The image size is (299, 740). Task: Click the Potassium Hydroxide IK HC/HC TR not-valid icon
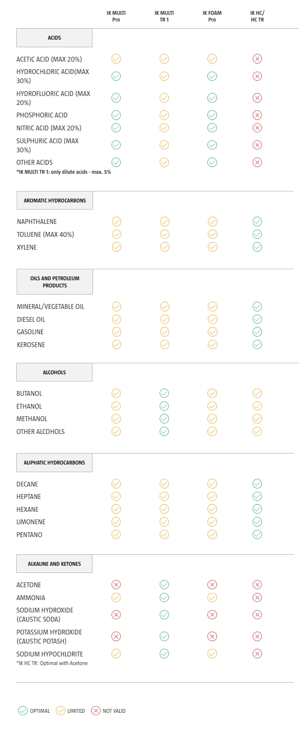(x=257, y=636)
